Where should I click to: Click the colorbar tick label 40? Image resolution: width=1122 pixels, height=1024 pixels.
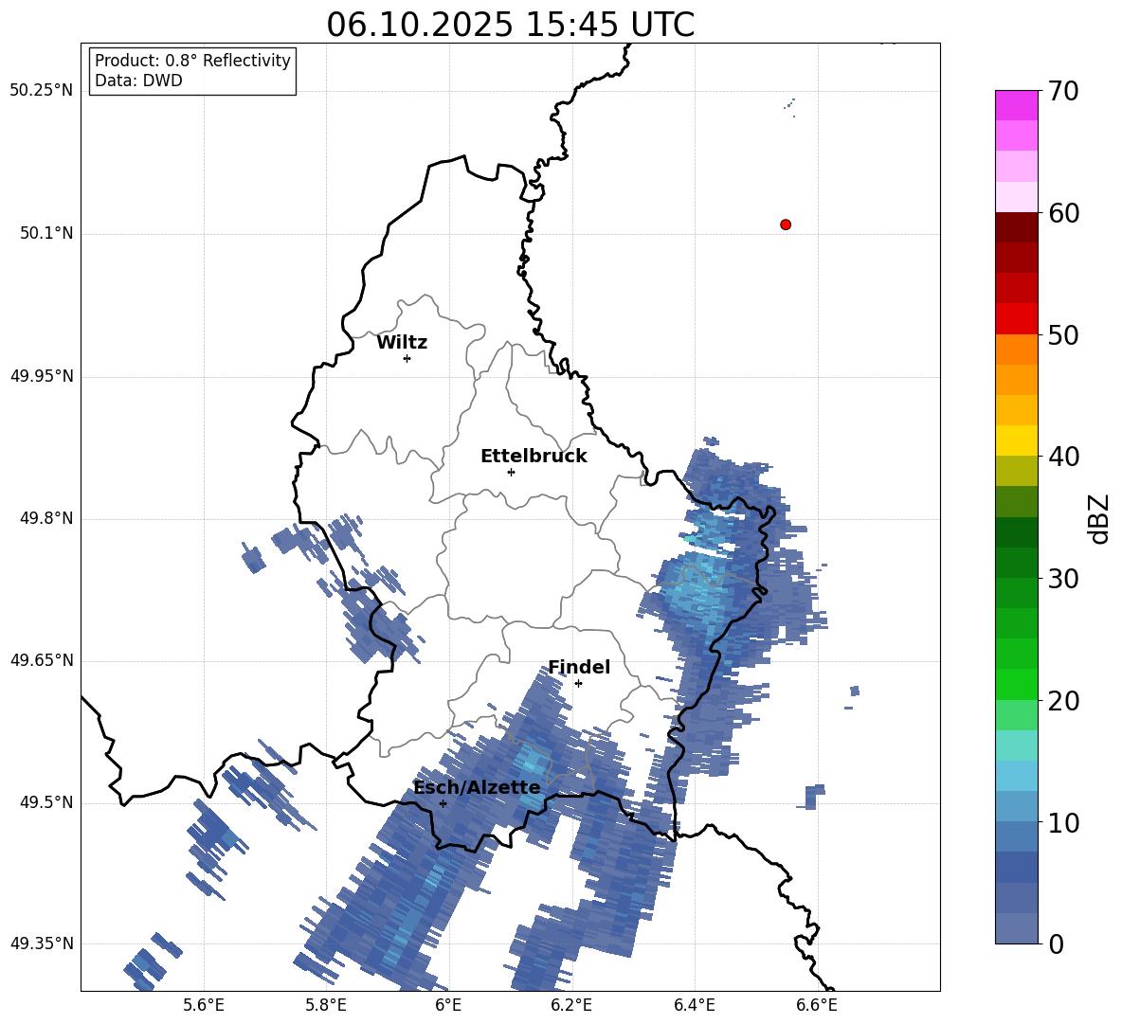coord(1063,457)
